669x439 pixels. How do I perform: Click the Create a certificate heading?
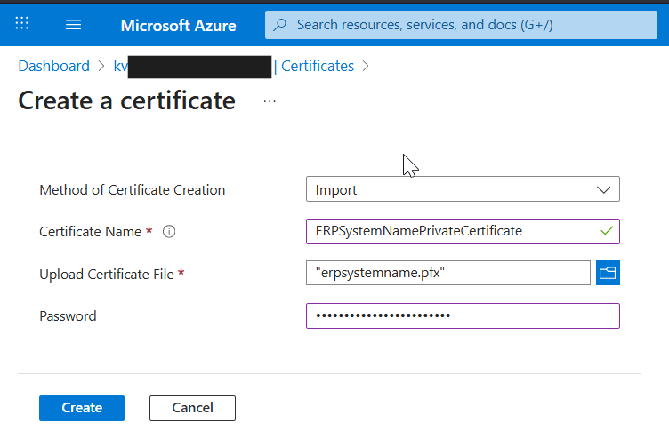[126, 101]
